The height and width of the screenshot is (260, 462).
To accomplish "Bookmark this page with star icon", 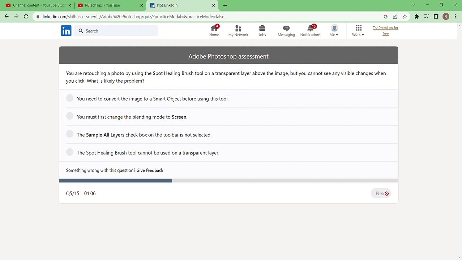I will pos(405,16).
